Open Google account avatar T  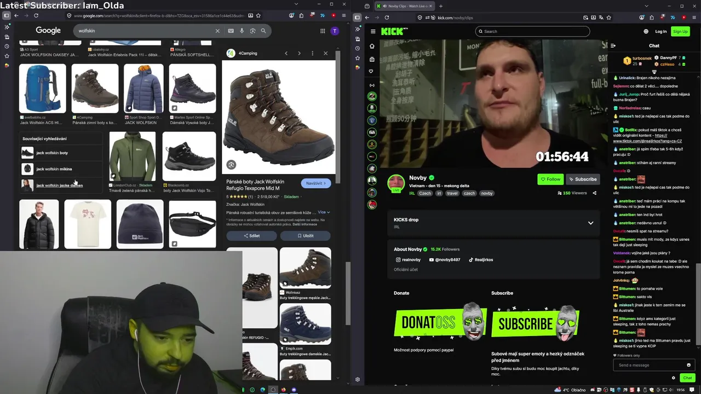click(x=335, y=31)
